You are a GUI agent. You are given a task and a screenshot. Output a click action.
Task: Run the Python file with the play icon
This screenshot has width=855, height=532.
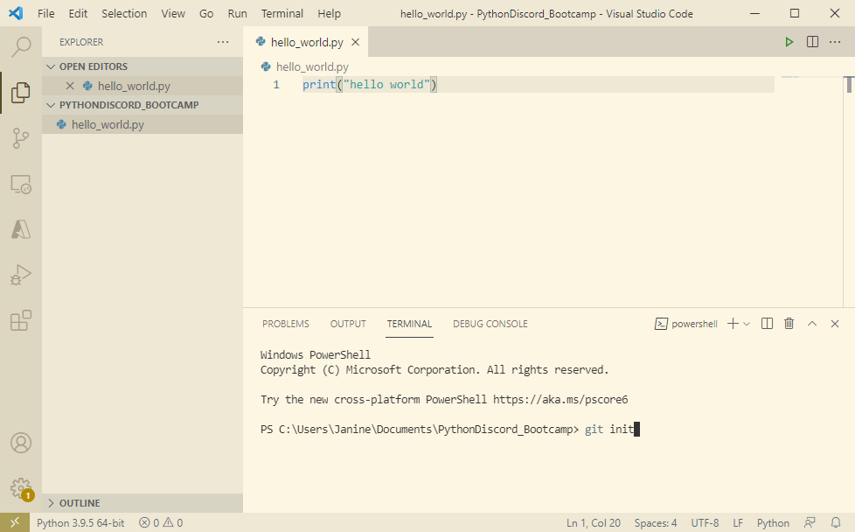coord(789,42)
